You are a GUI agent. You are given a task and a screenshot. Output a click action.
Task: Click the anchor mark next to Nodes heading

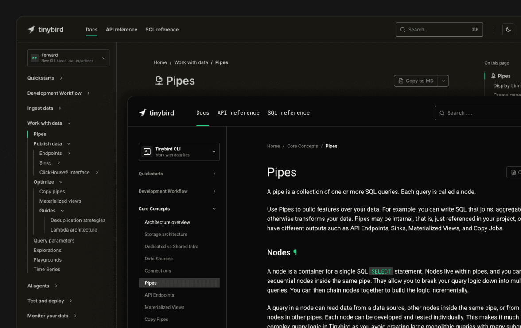[295, 252]
